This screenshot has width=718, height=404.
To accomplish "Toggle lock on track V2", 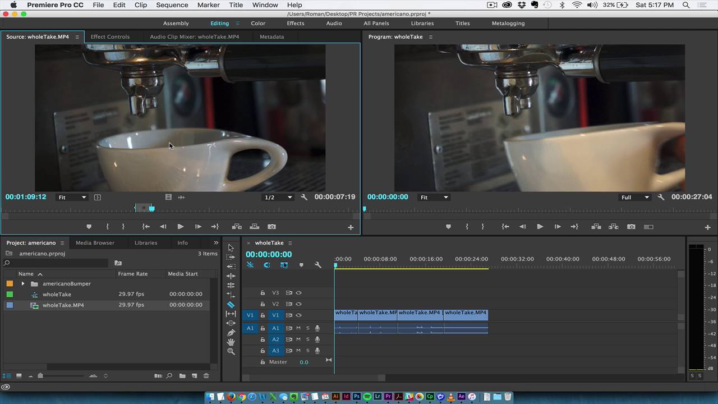I will [263, 304].
